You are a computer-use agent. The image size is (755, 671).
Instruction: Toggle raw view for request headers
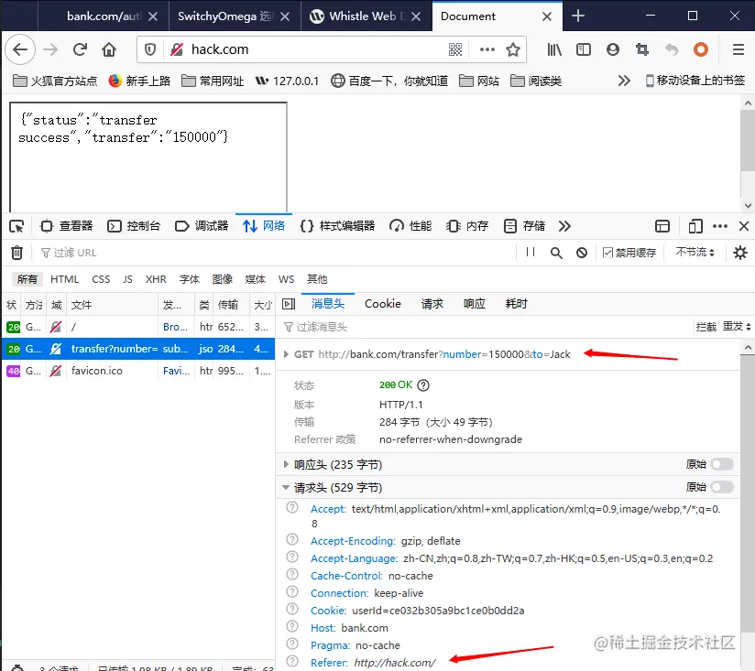(x=722, y=487)
